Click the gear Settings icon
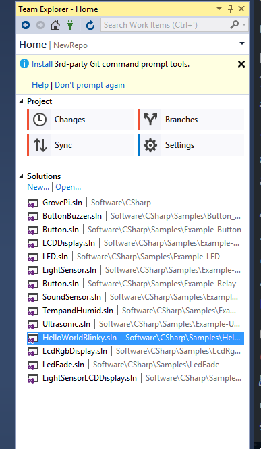This screenshot has width=261, height=449. [150, 145]
